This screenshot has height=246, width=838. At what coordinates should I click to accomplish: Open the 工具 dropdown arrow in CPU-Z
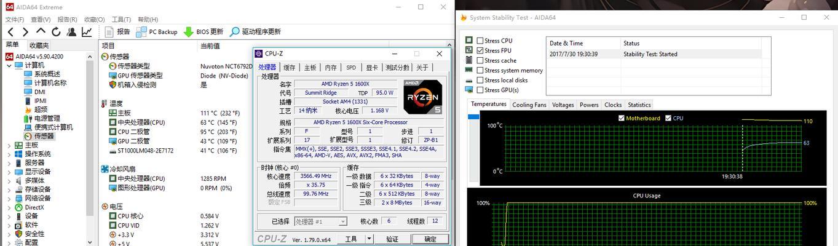[369, 239]
